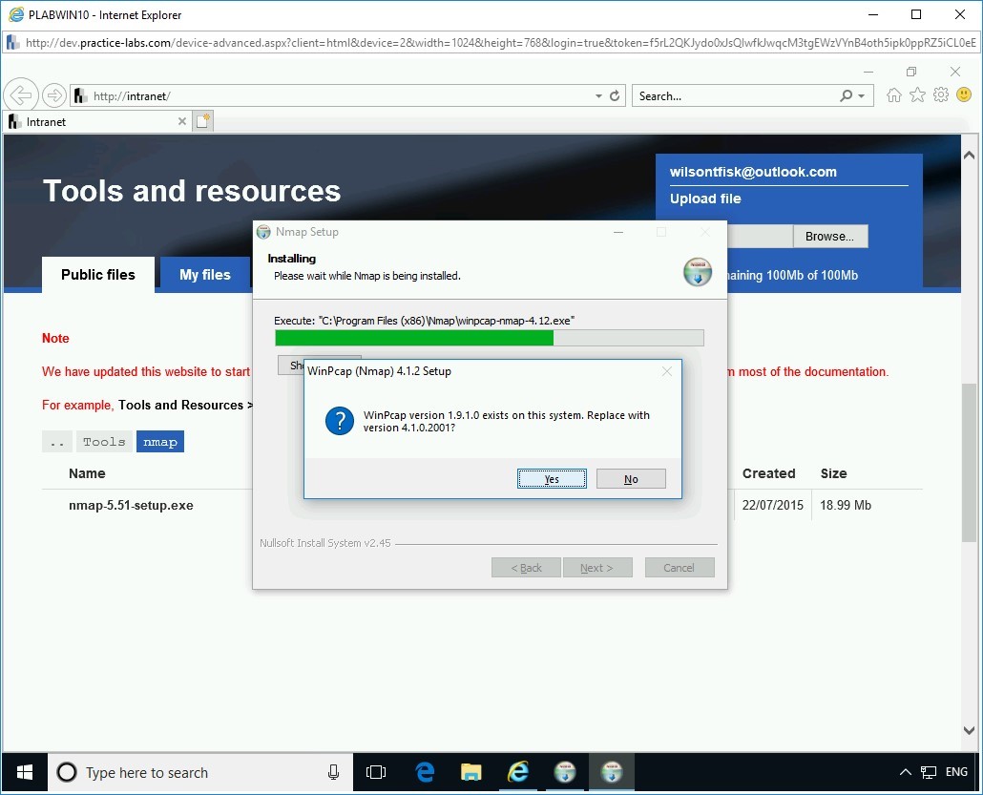Switch to the My files tab

point(204,274)
